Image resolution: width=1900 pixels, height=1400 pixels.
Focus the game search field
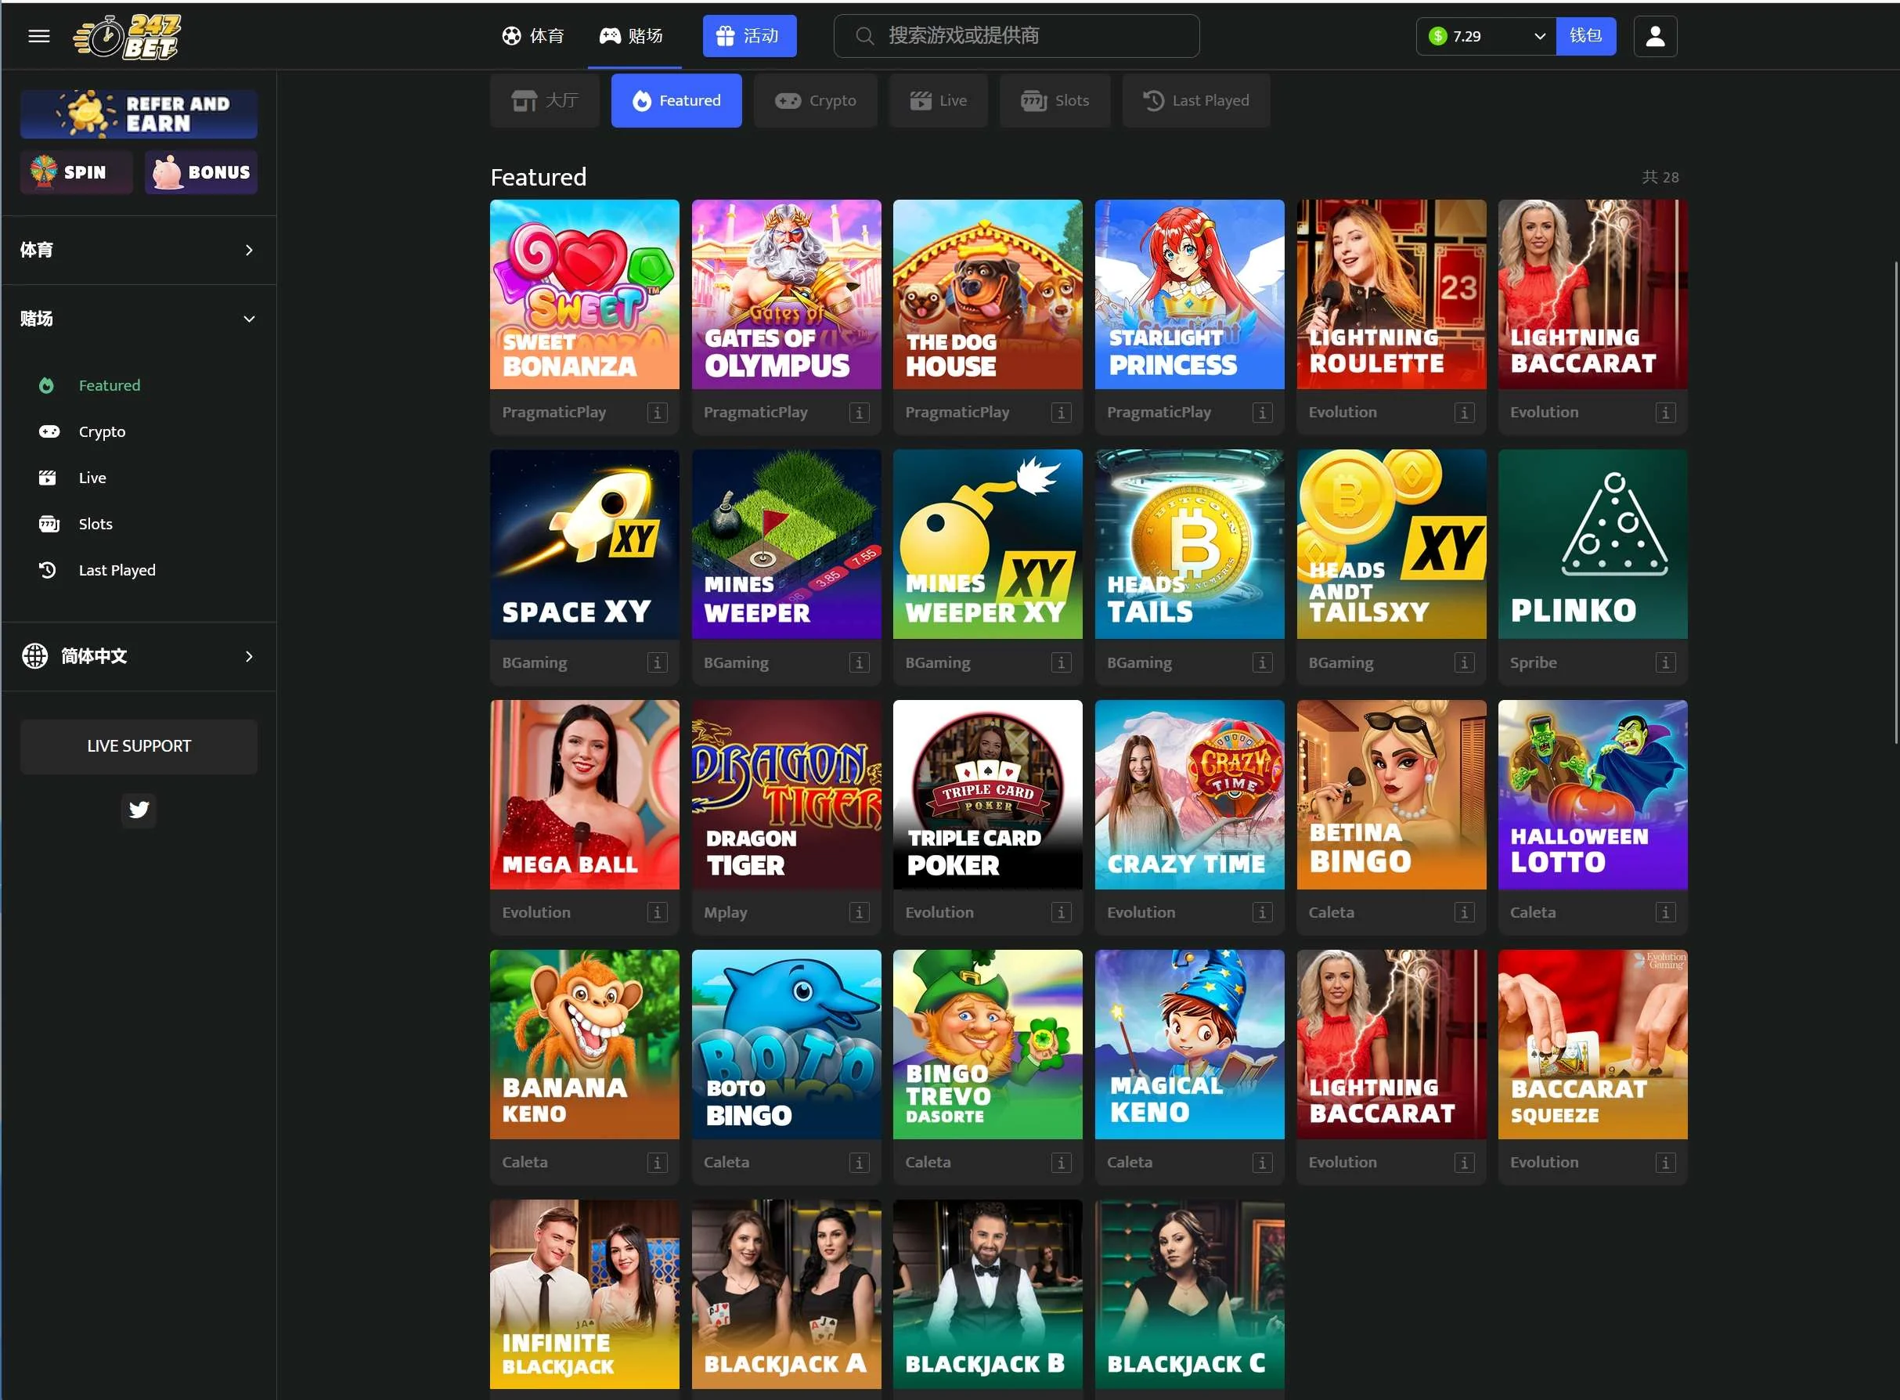1016,35
